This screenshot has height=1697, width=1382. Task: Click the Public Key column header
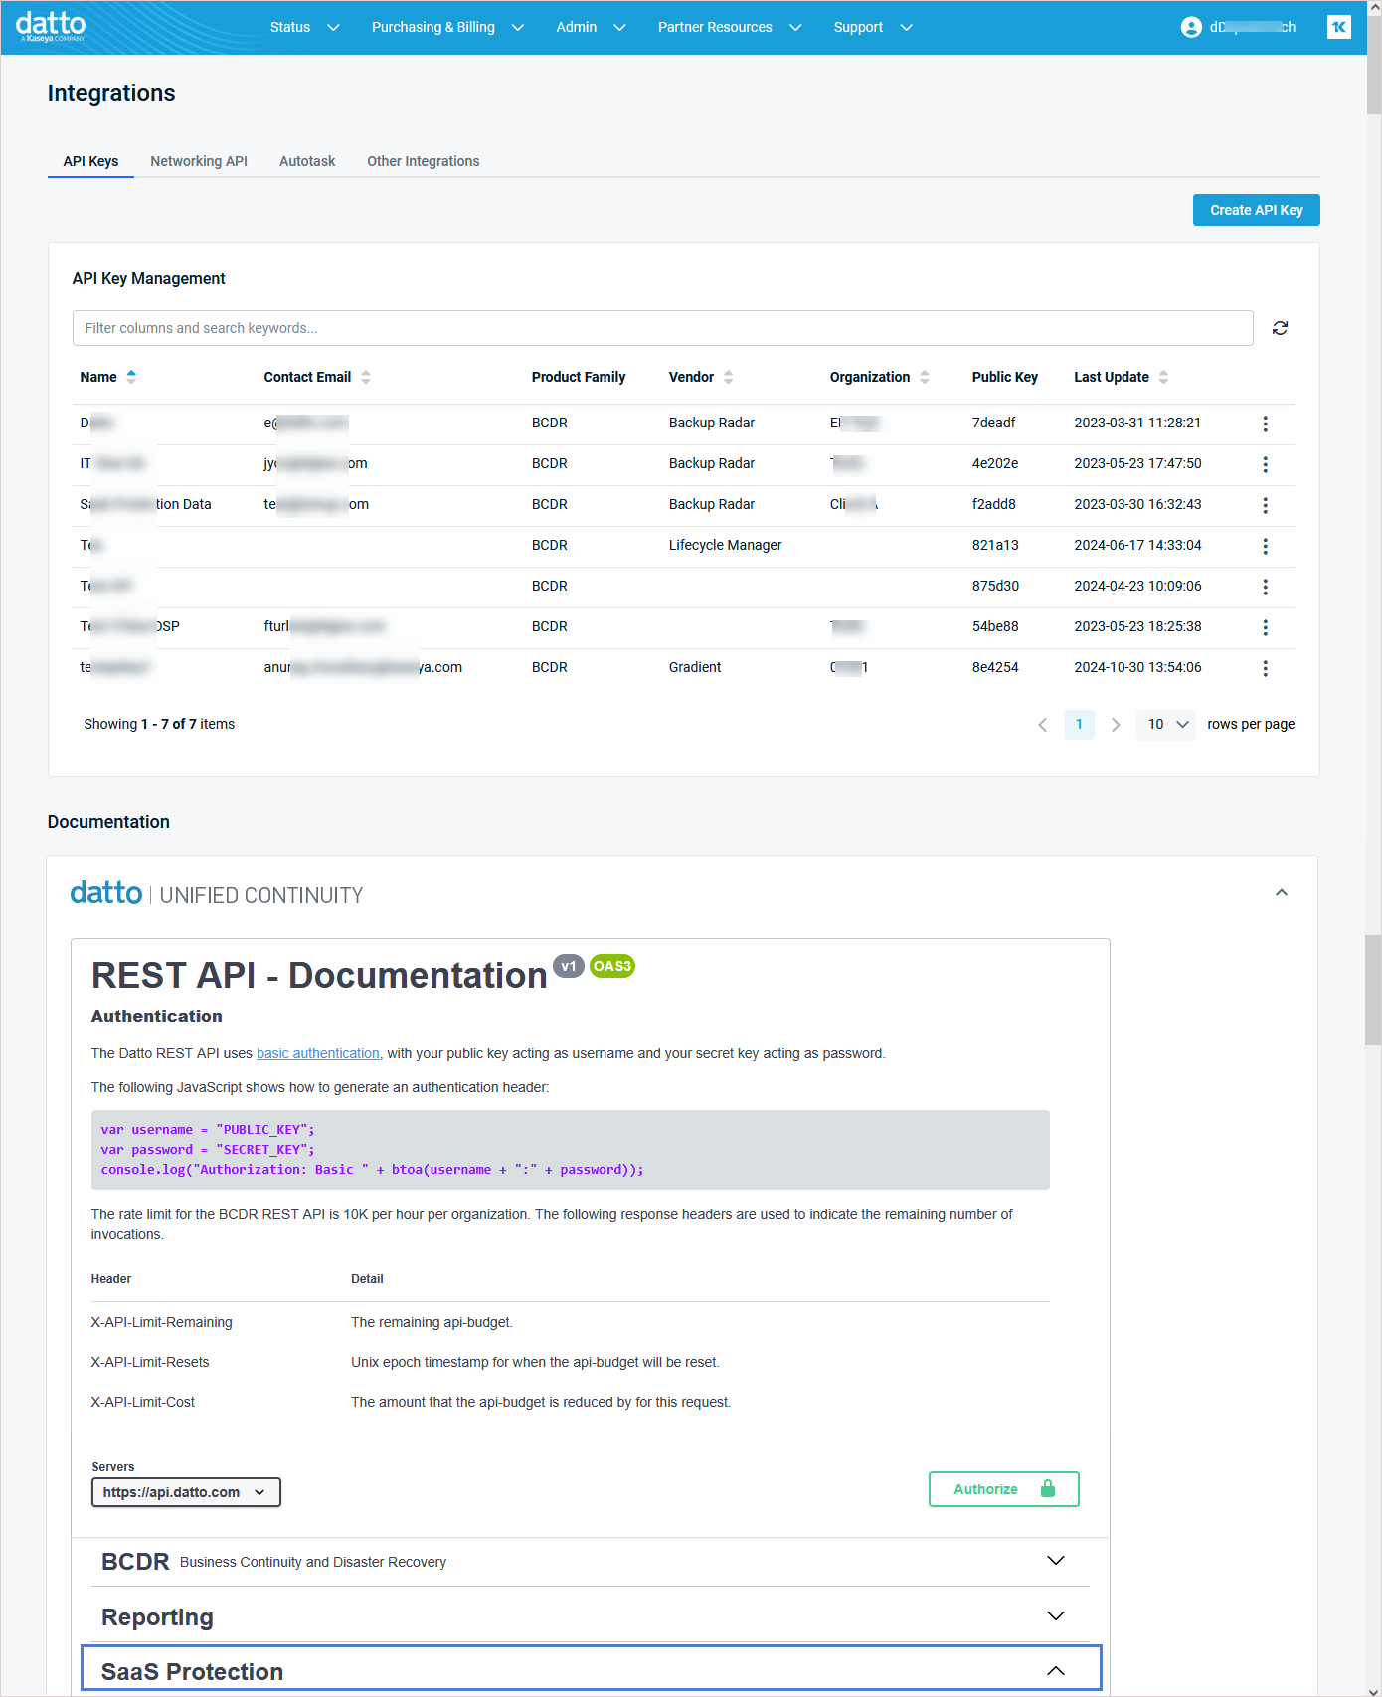pos(1004,377)
